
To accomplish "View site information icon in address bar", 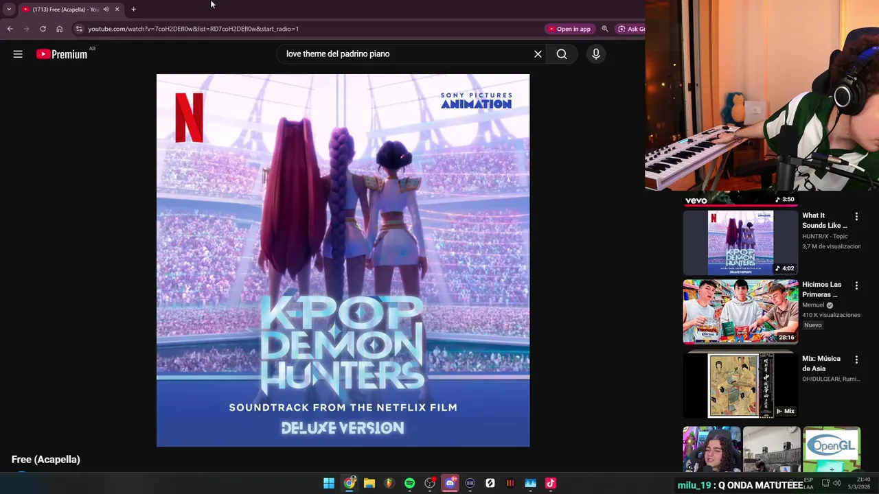I will click(79, 29).
